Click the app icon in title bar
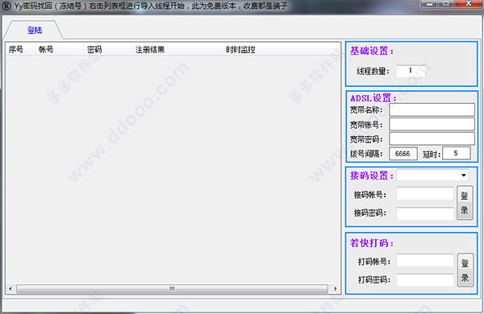The height and width of the screenshot is (314, 484). point(6,6)
